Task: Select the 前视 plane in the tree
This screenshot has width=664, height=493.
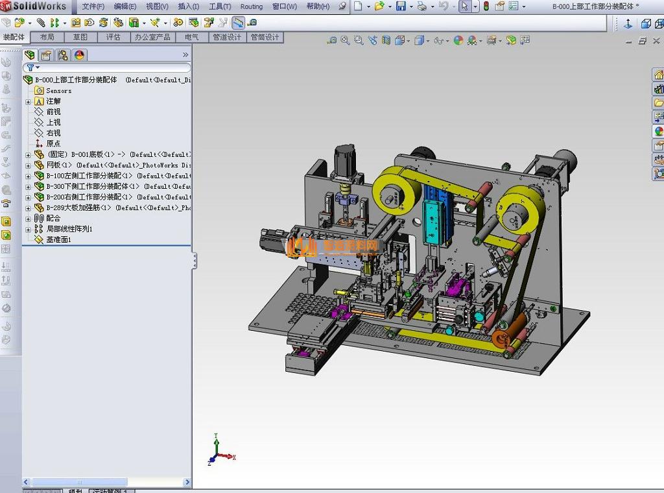Action: pyautogui.click(x=53, y=112)
